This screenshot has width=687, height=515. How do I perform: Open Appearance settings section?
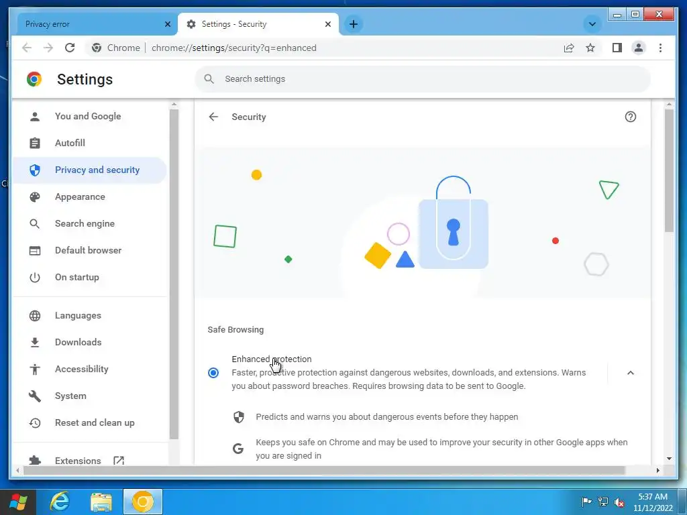pyautogui.click(x=90, y=197)
